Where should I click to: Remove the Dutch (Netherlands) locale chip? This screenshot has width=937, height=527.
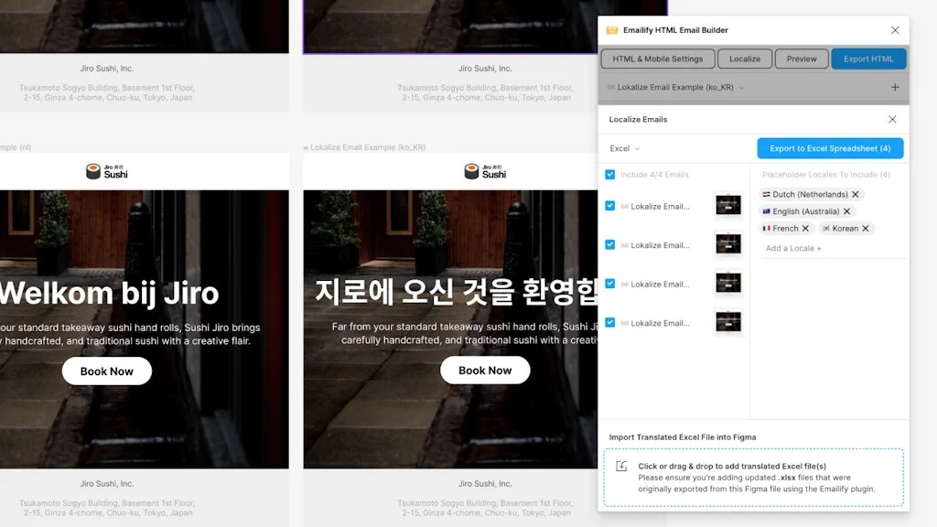pyautogui.click(x=856, y=194)
